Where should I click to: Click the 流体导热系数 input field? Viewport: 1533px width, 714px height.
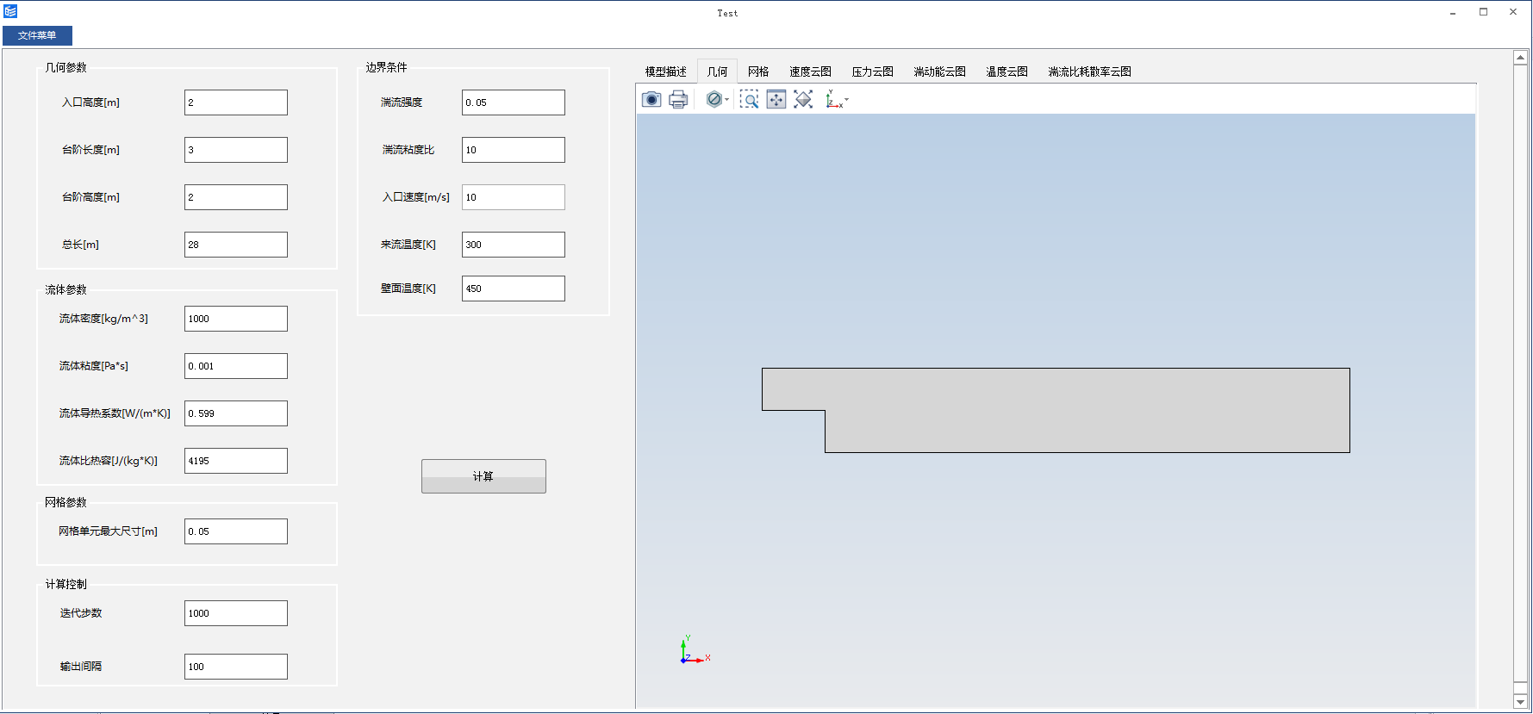point(236,413)
